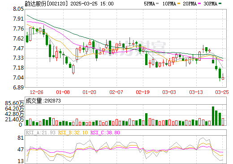The width and height of the screenshot is (233, 164).
Task: Click the 8.05 price axis label
Action: point(18,9)
